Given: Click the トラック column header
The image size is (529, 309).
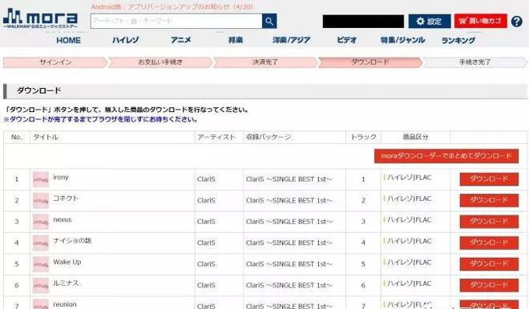Looking at the screenshot, I should coord(363,137).
